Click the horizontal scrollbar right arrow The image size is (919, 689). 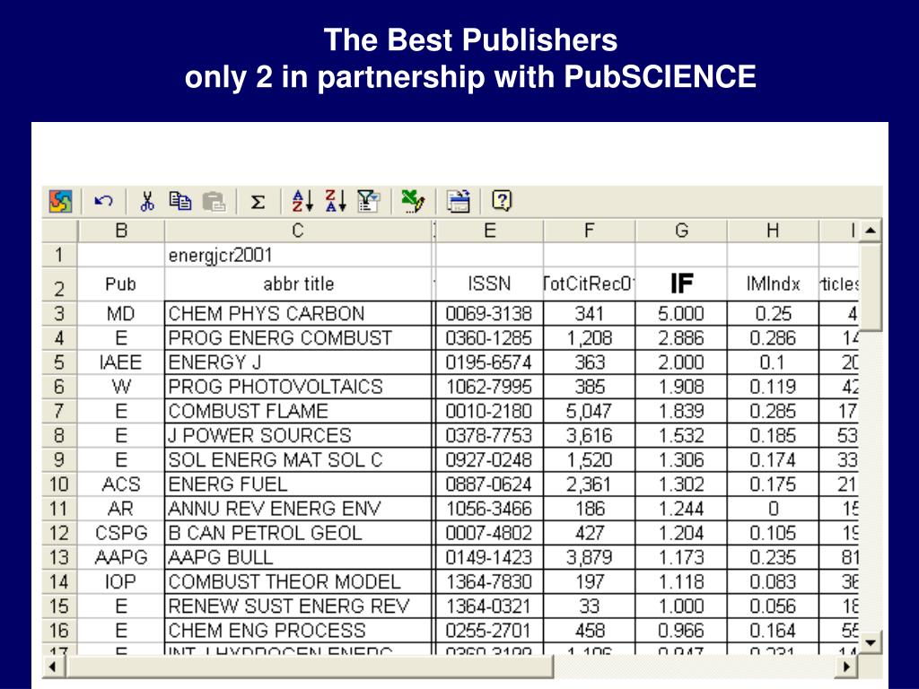pyautogui.click(x=847, y=667)
